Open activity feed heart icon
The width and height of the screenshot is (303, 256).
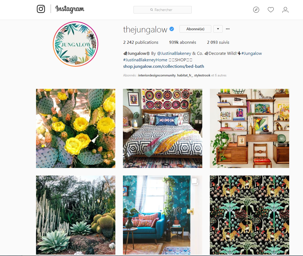[x=271, y=10]
